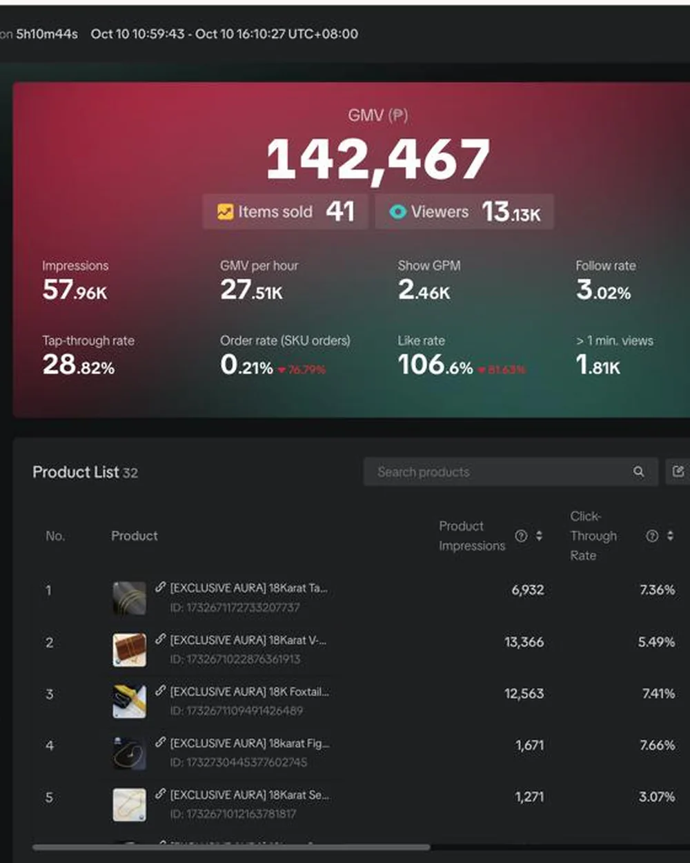Open the [EXCLUSIVE AURA] 18Karat V-... product
Image resolution: width=690 pixels, height=863 pixels.
point(248,640)
